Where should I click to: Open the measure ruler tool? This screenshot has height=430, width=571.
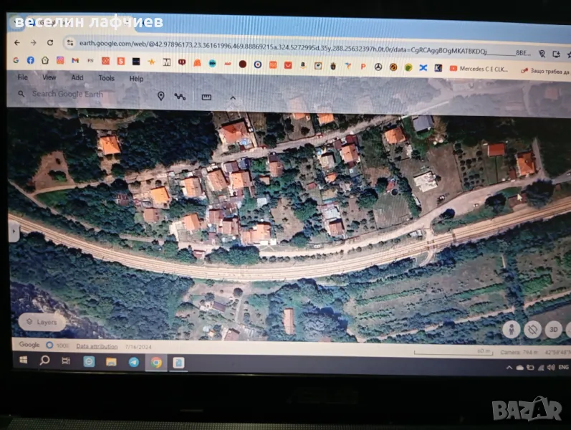pos(206,97)
